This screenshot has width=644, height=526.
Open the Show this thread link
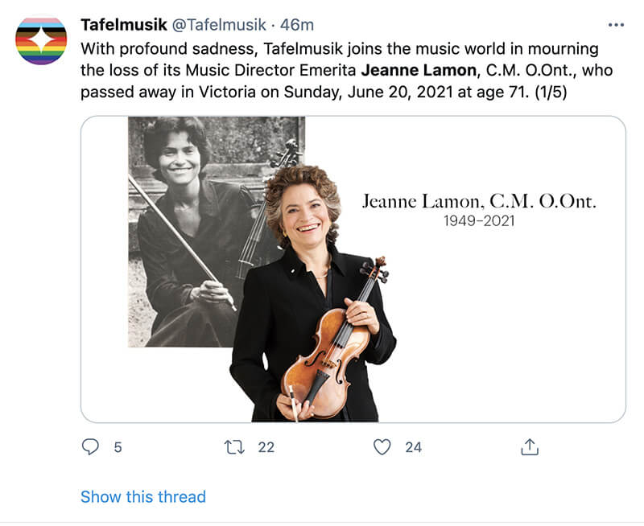143,496
